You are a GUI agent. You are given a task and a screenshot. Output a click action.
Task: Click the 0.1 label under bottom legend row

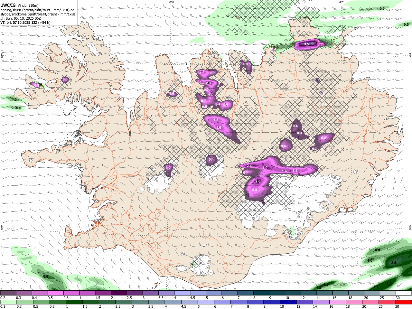(x=2, y=307)
